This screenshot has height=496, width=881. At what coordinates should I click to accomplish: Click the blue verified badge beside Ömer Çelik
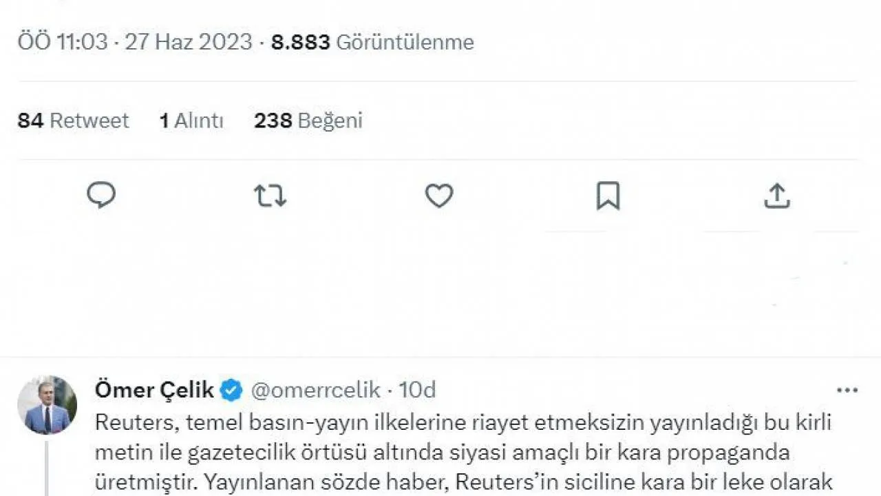point(231,391)
